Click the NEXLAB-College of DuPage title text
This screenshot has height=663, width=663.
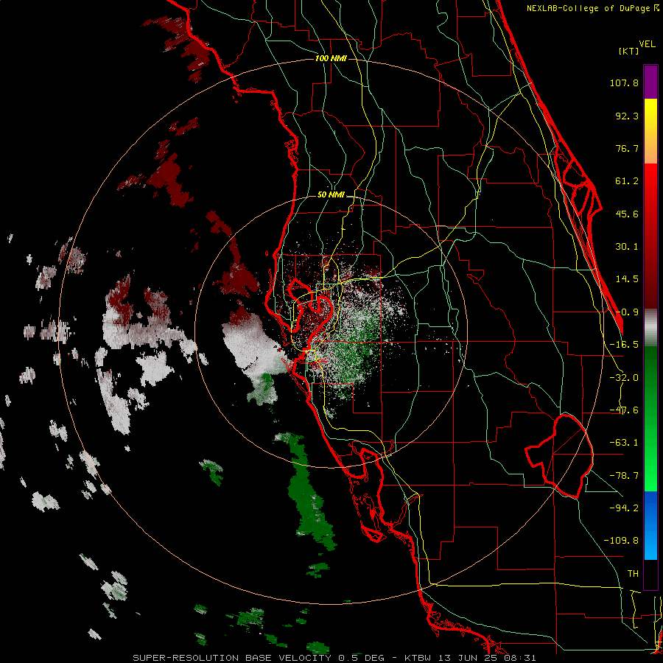click(589, 8)
